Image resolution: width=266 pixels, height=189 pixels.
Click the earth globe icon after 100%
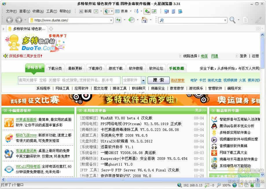234,185
